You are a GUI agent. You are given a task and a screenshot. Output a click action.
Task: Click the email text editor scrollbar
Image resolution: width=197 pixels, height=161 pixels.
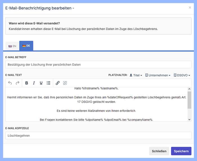[189, 100]
